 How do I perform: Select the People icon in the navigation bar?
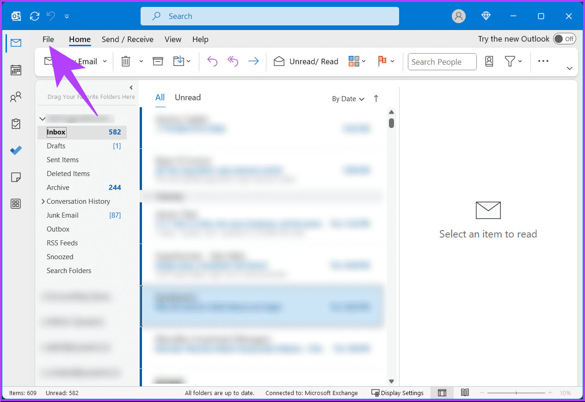[x=16, y=97]
